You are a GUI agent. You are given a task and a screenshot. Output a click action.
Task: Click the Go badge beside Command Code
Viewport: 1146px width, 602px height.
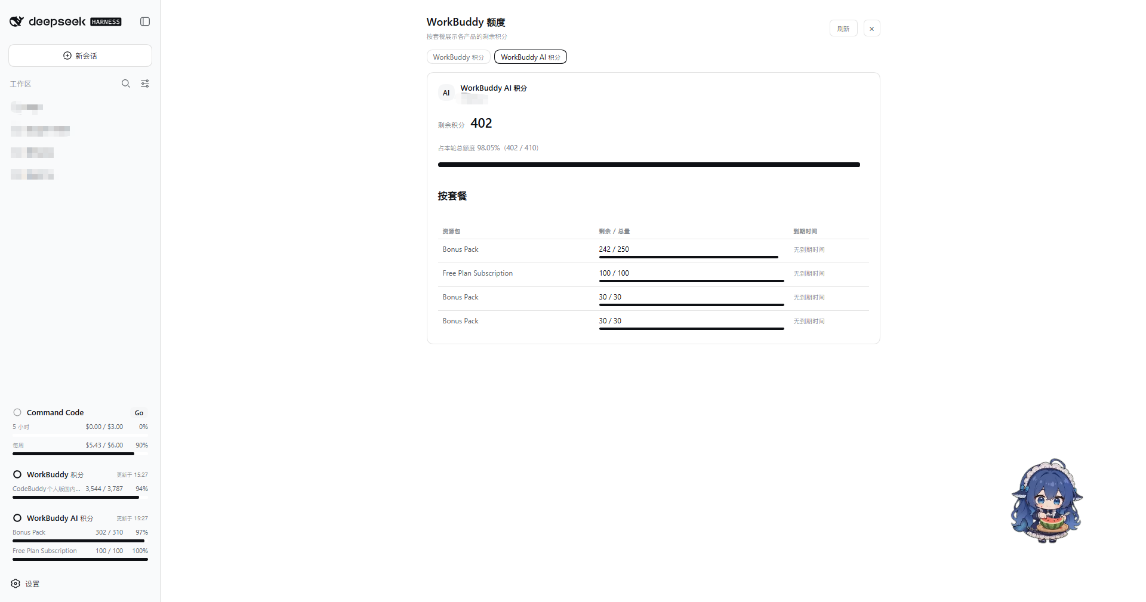coord(139,413)
